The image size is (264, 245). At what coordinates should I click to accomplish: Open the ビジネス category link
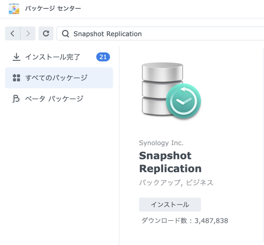point(200,183)
